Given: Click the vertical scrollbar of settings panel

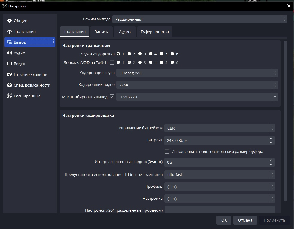Looking at the screenshot, I should tap(285, 119).
